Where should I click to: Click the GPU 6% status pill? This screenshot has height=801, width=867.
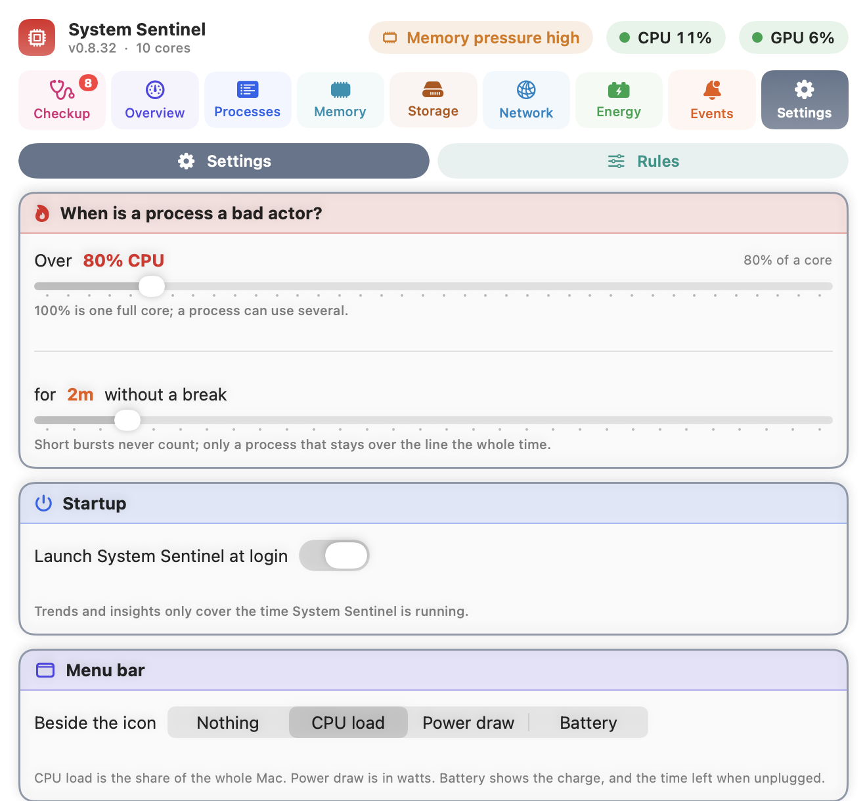pos(793,38)
